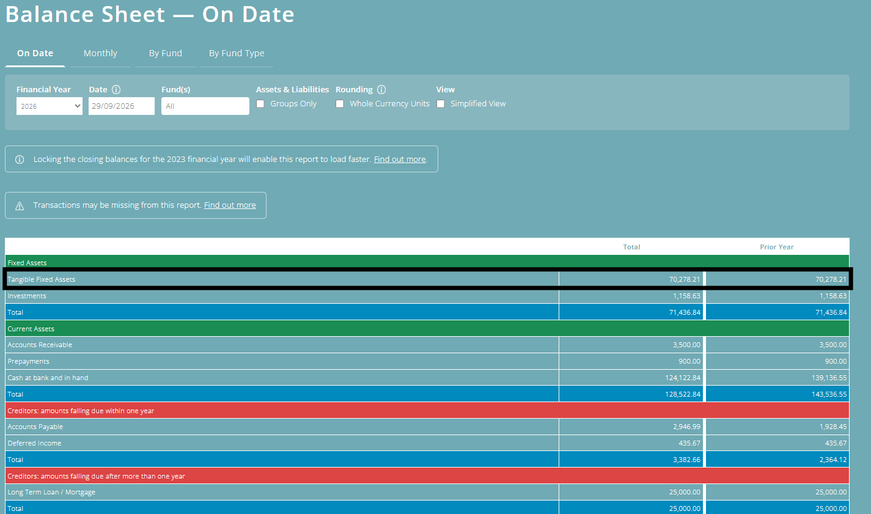871x514 pixels.
Task: Click the info icon next to Date
Action: pyautogui.click(x=116, y=89)
